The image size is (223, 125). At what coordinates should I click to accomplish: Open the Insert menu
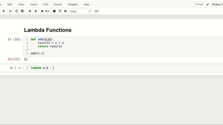(33, 5)
